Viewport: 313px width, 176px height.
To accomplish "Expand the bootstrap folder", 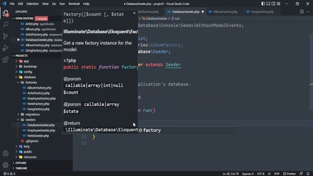I will coord(30,66).
